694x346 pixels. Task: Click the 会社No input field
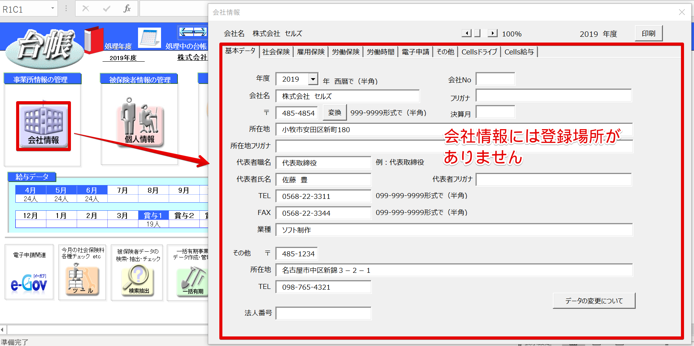[495, 79]
